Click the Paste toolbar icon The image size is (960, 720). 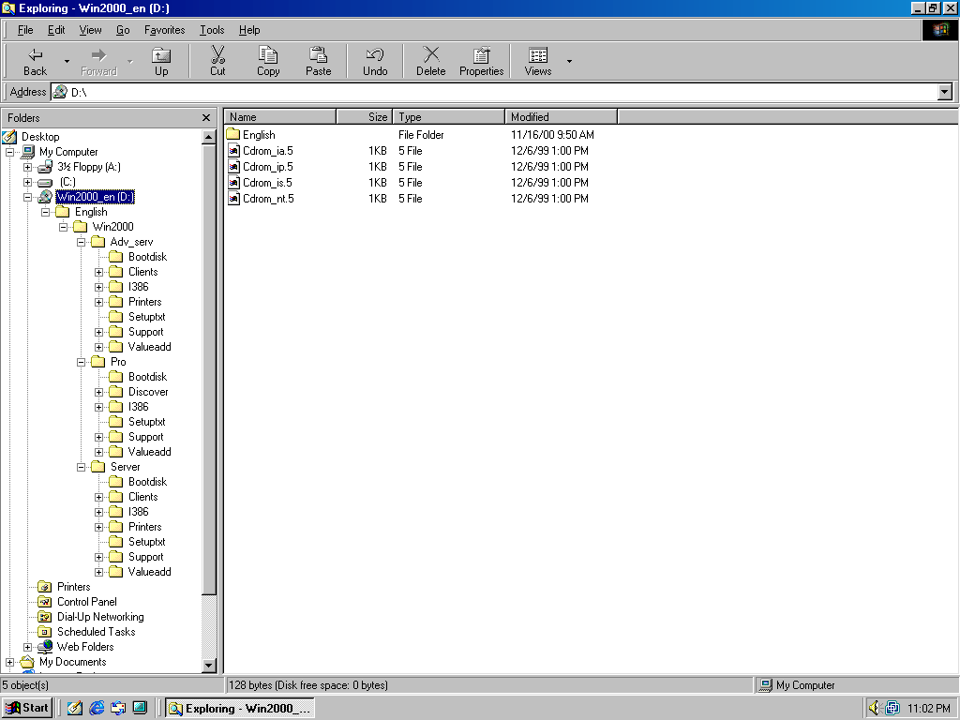(x=318, y=54)
